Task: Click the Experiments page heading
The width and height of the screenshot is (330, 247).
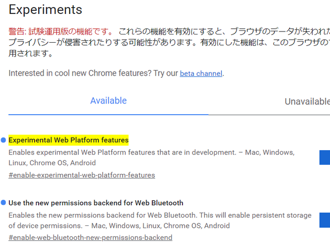Action: [x=45, y=9]
